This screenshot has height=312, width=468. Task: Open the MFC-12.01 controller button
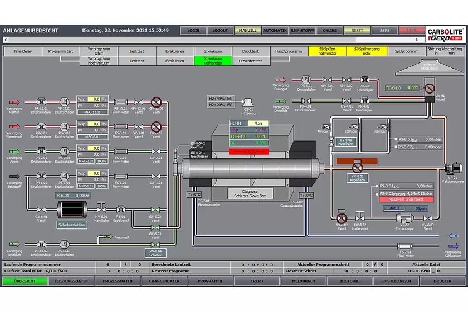92,112
